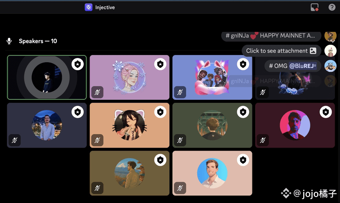340x203 pixels.
Task: Click the screen share icon in top bar
Action: (x=315, y=7)
